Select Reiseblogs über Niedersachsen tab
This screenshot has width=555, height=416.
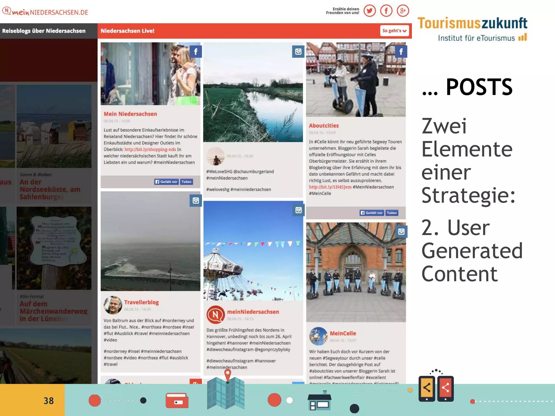[44, 31]
